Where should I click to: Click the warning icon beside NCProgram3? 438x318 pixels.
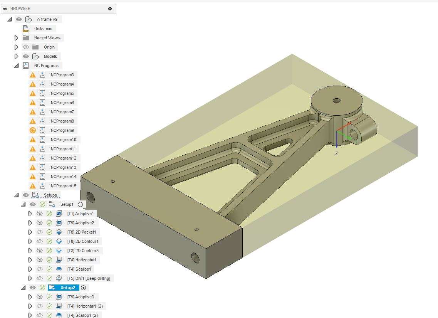click(x=33, y=75)
